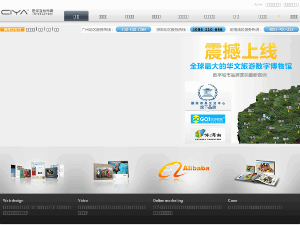
Task: Click 全球最大的华文旅游数字博物馆 text
Action: (x=241, y=66)
